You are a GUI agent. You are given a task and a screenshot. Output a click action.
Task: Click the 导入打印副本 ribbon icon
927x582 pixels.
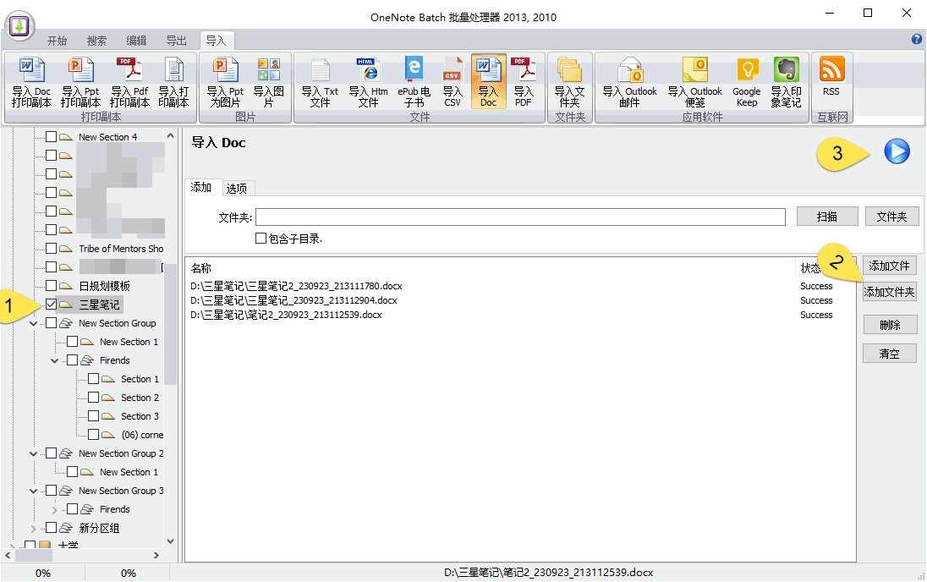pos(173,82)
